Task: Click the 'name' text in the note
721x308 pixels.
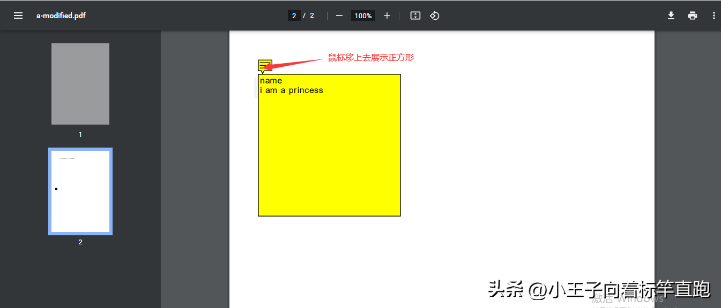Action: 271,81
